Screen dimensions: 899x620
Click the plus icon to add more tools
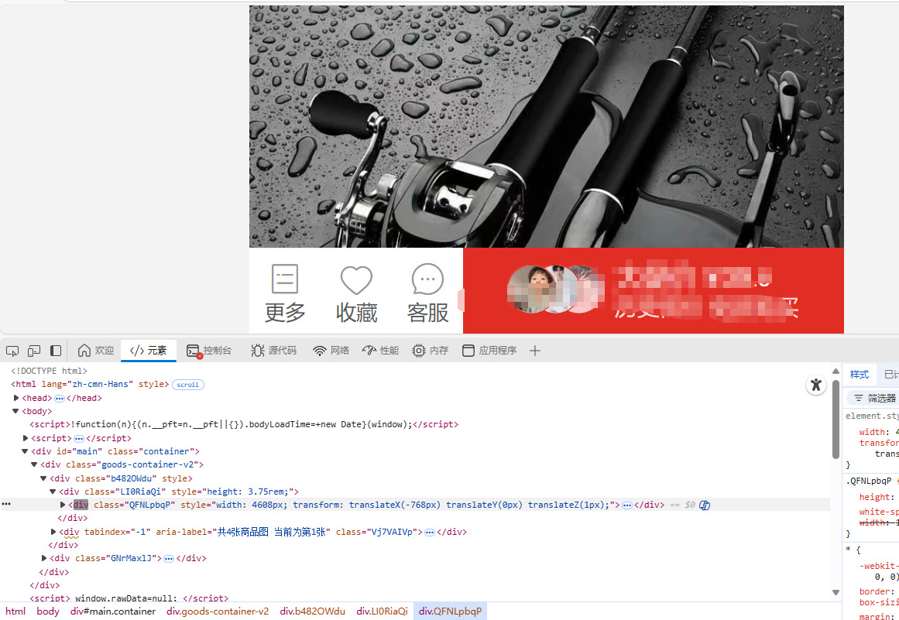tap(535, 350)
